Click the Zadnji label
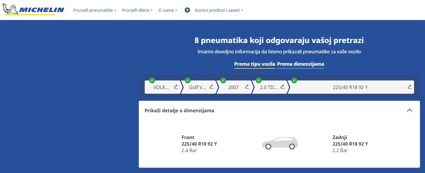 (340, 137)
